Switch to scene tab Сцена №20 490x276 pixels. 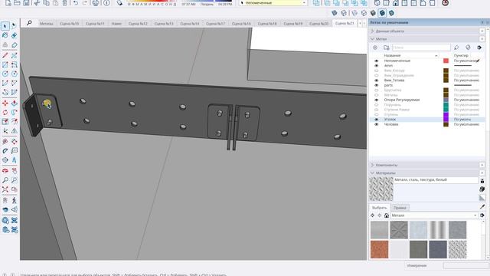pyautogui.click(x=318, y=24)
